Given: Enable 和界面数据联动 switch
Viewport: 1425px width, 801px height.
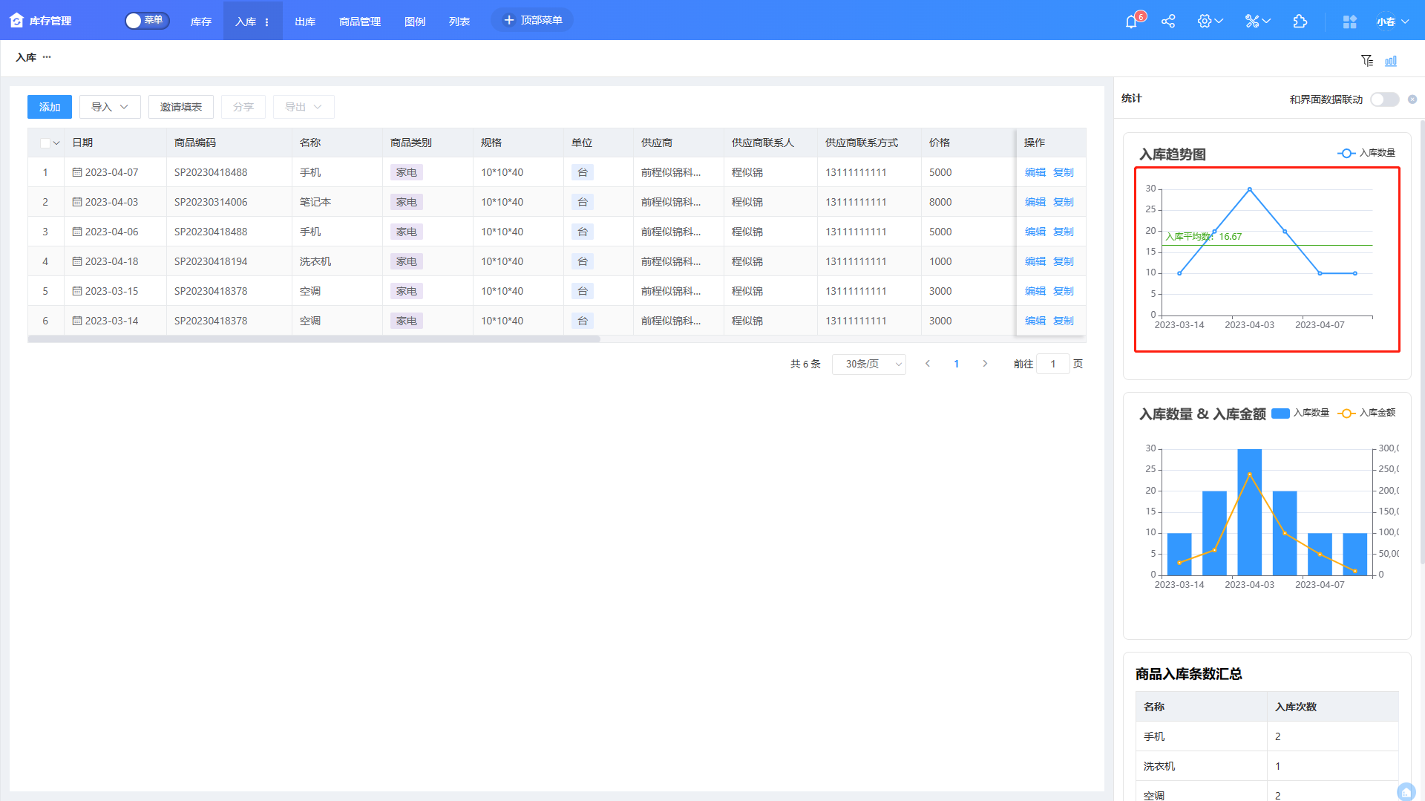Looking at the screenshot, I should (x=1384, y=99).
